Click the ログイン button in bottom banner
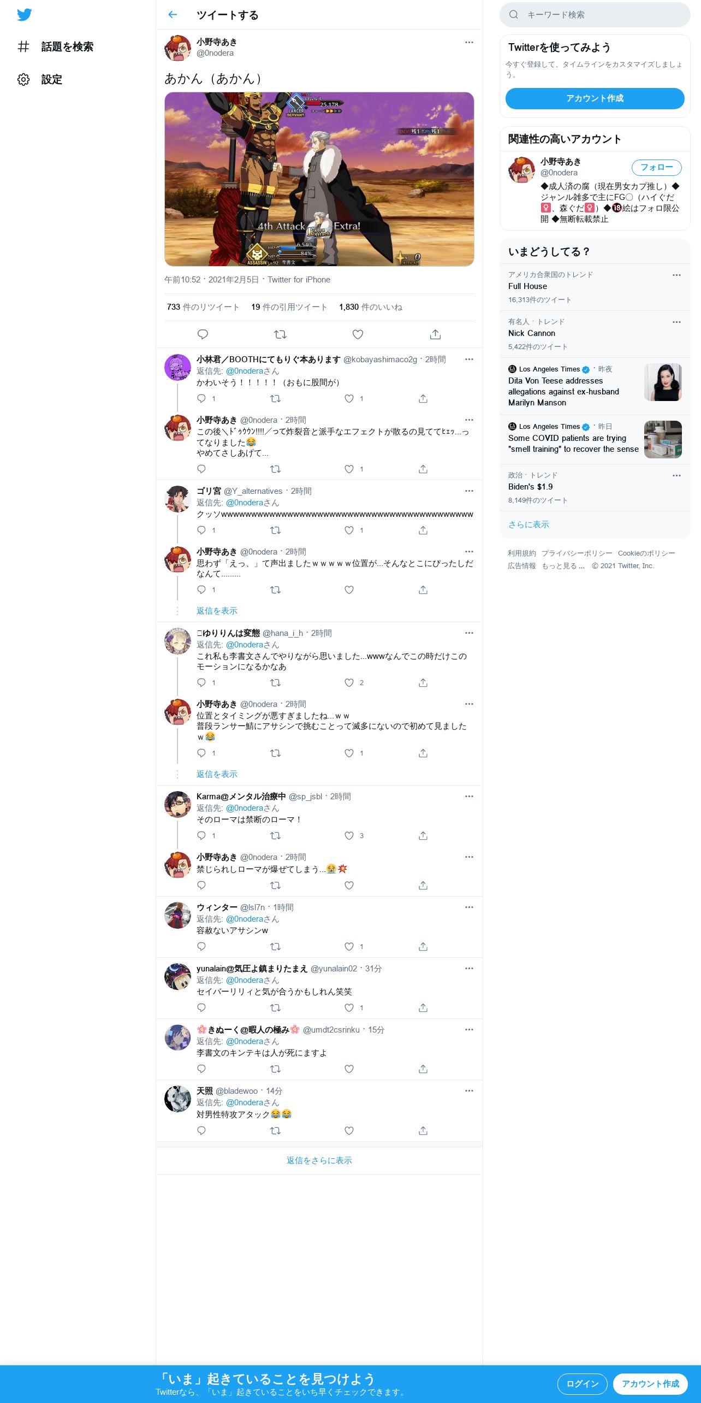This screenshot has height=1403, width=701. [x=583, y=1384]
